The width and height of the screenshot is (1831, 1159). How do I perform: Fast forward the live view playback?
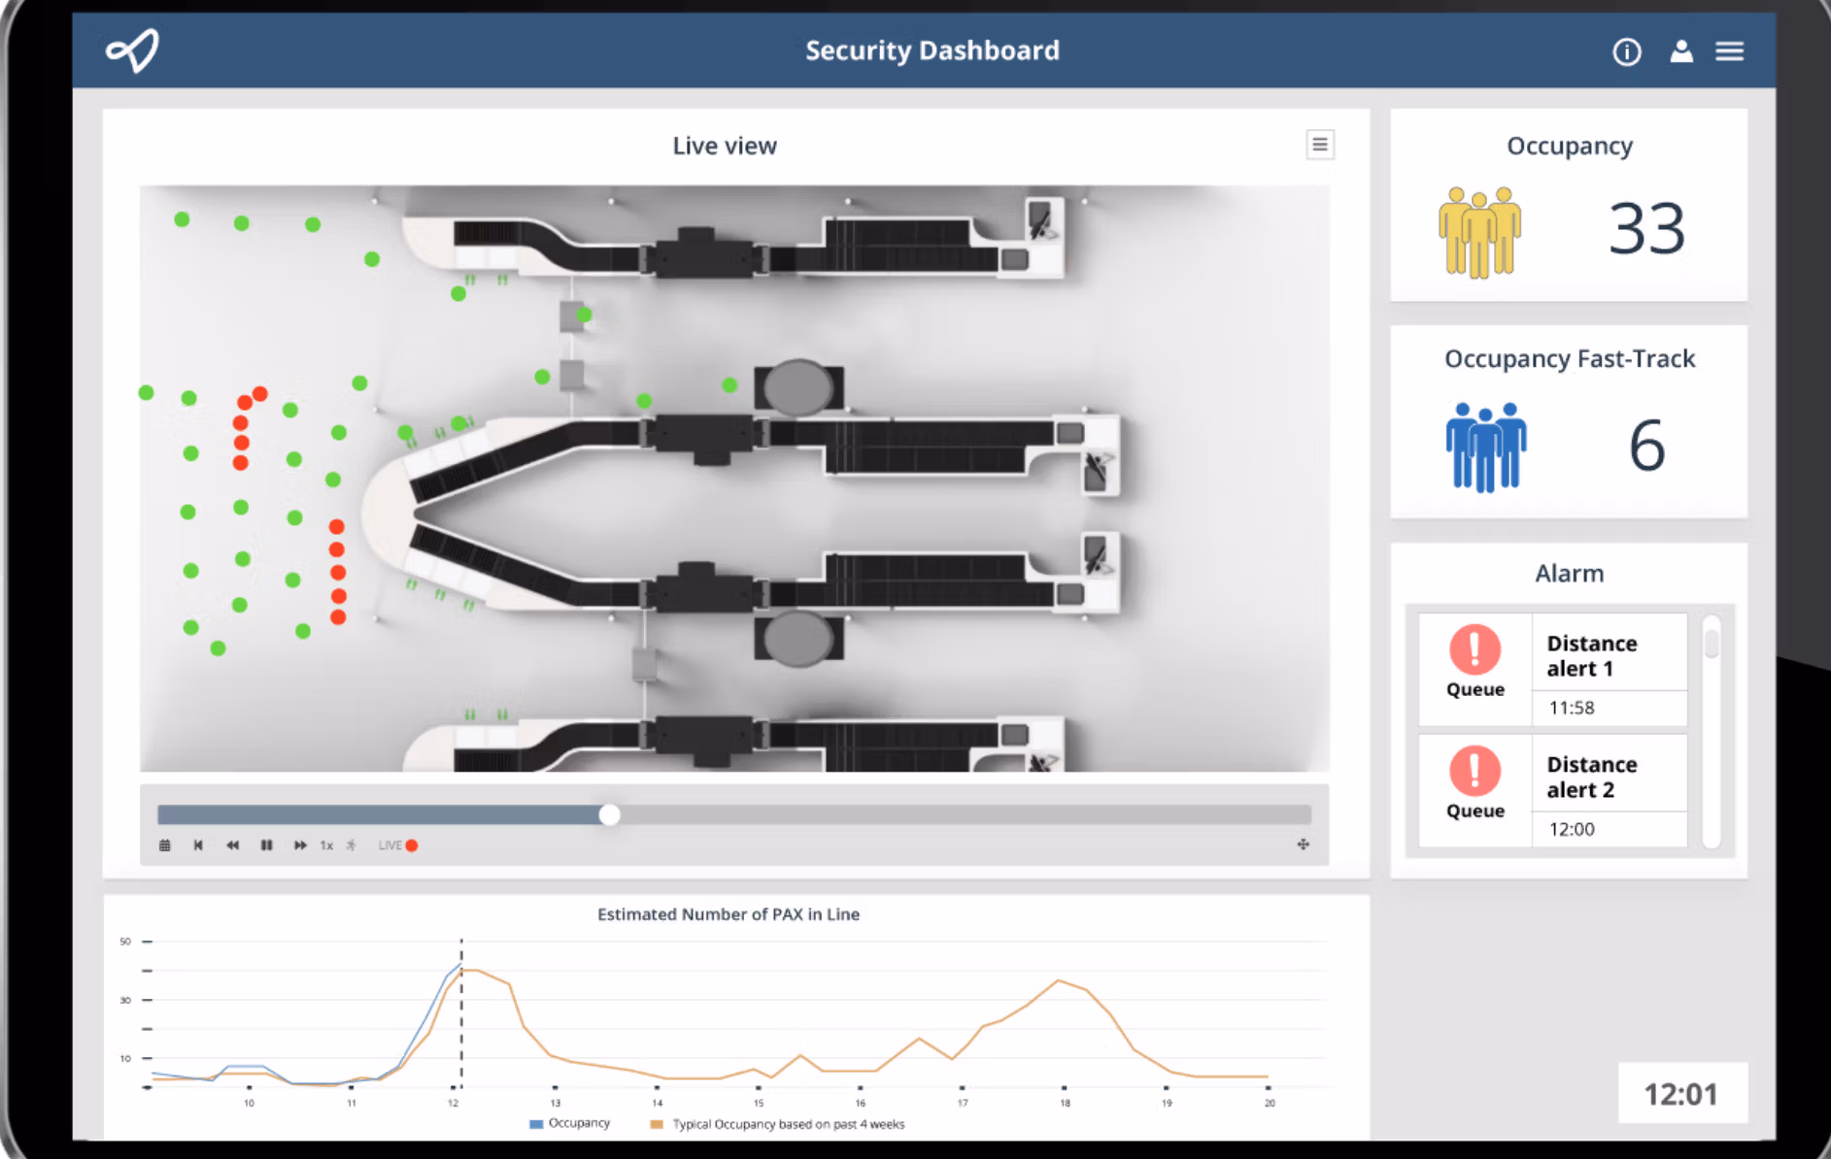tap(300, 845)
